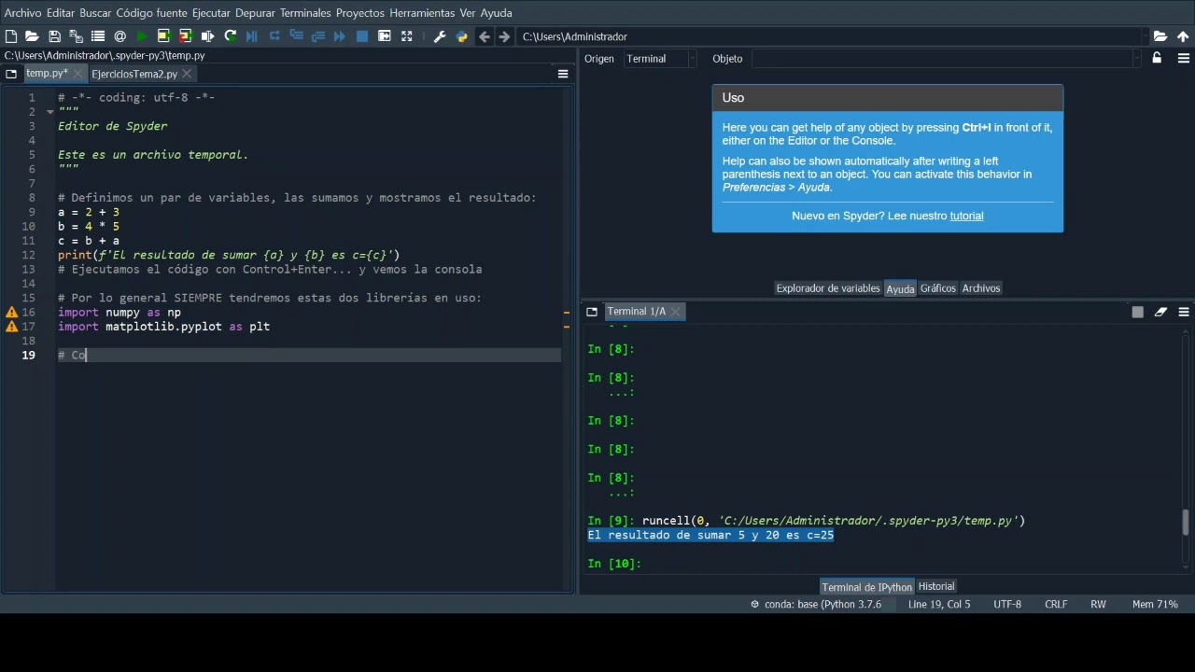The width and height of the screenshot is (1195, 672).
Task: Click the stop debugging square icon
Action: pos(362,36)
